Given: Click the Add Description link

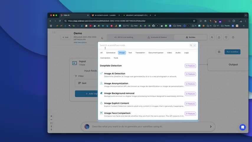Looking at the screenshot, I should [x=80, y=42].
